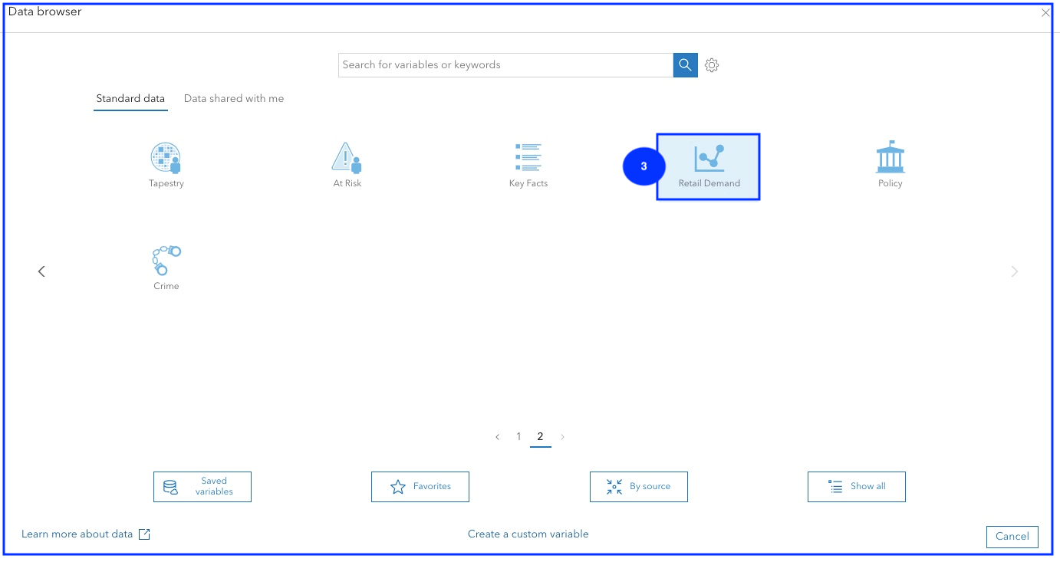Click inside the variable search field
Viewport: 1060px width, 562px height.
click(505, 64)
